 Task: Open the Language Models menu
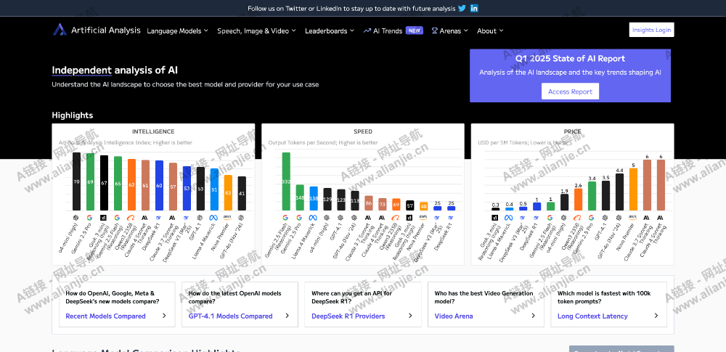coord(178,31)
